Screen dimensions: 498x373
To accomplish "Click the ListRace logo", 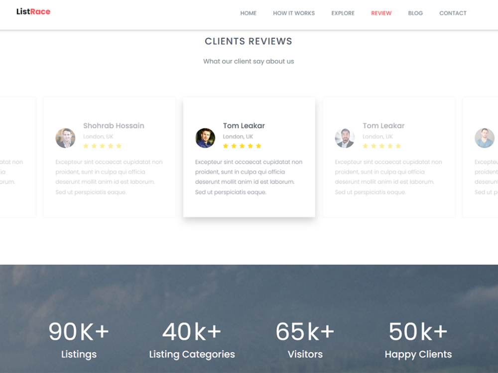I will pos(32,11).
